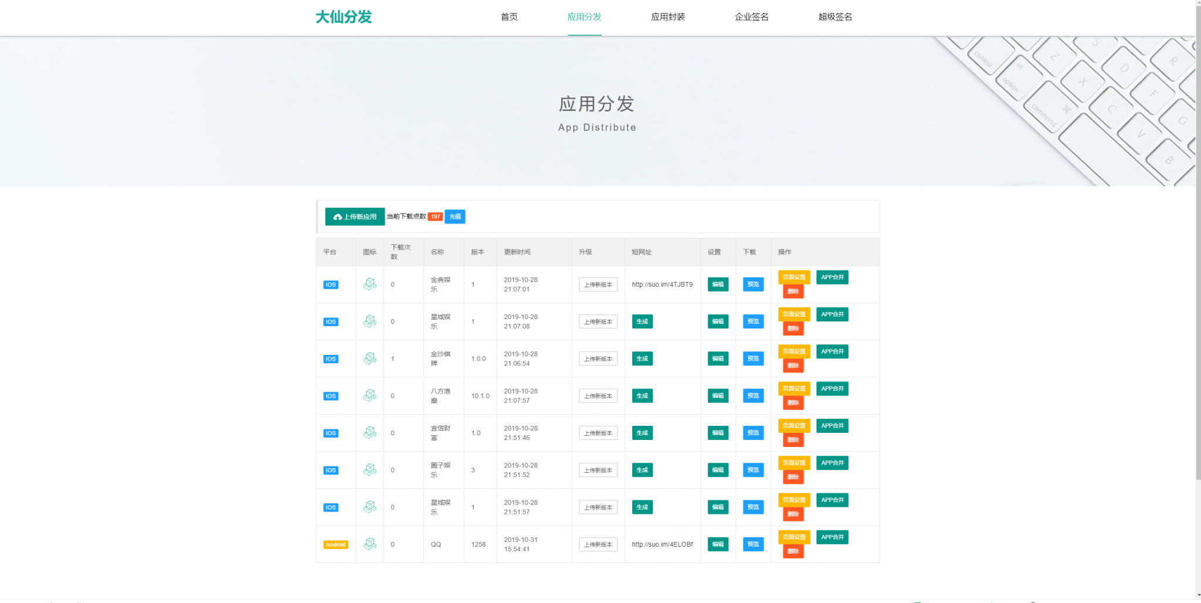Upload new version for 金典娱乐
The height and width of the screenshot is (603, 1201).
click(x=598, y=284)
